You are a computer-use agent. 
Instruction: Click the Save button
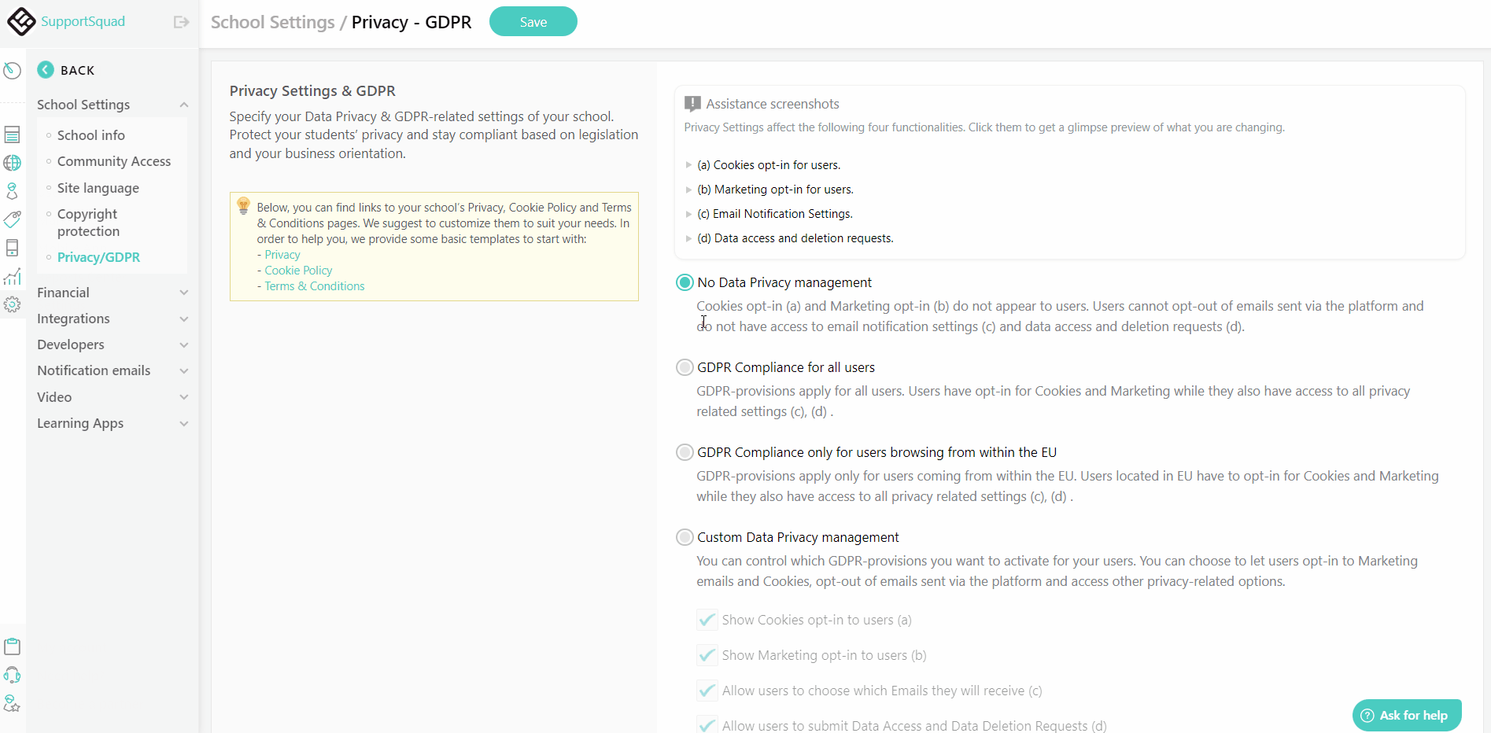[533, 21]
